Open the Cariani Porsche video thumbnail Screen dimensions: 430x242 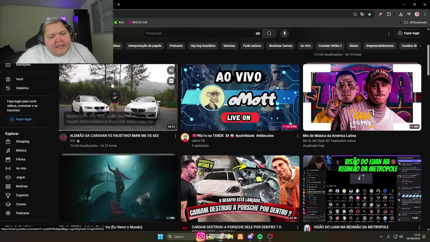point(240,189)
